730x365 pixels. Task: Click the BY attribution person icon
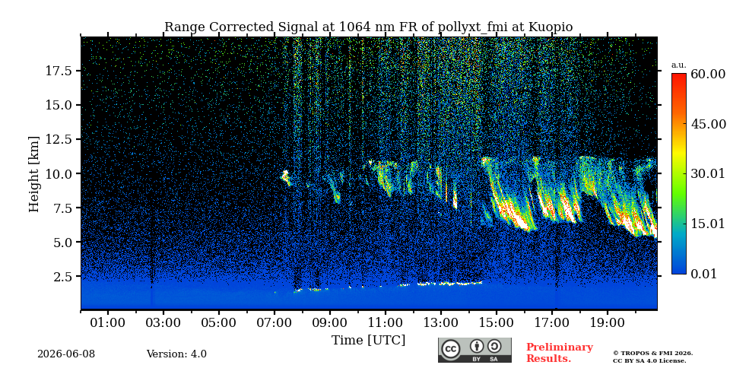477,347
